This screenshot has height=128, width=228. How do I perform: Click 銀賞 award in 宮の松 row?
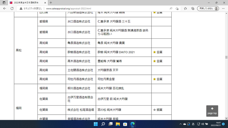(158, 110)
